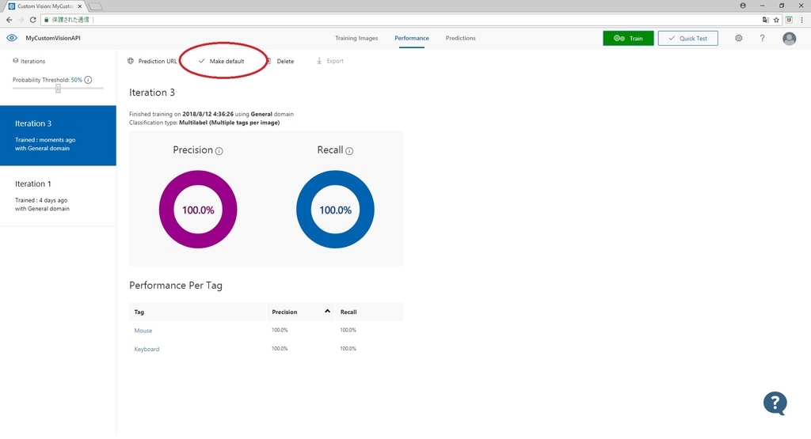Click the Export option
The width and height of the screenshot is (811, 439).
[330, 61]
